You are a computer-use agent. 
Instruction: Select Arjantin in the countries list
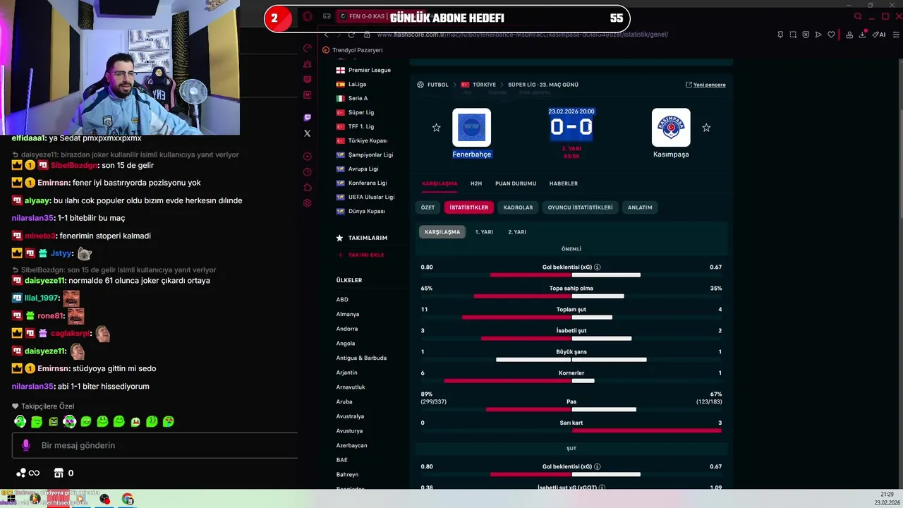[x=347, y=373]
